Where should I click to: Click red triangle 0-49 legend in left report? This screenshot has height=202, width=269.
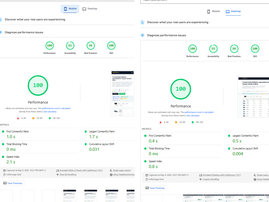pos(18,118)
